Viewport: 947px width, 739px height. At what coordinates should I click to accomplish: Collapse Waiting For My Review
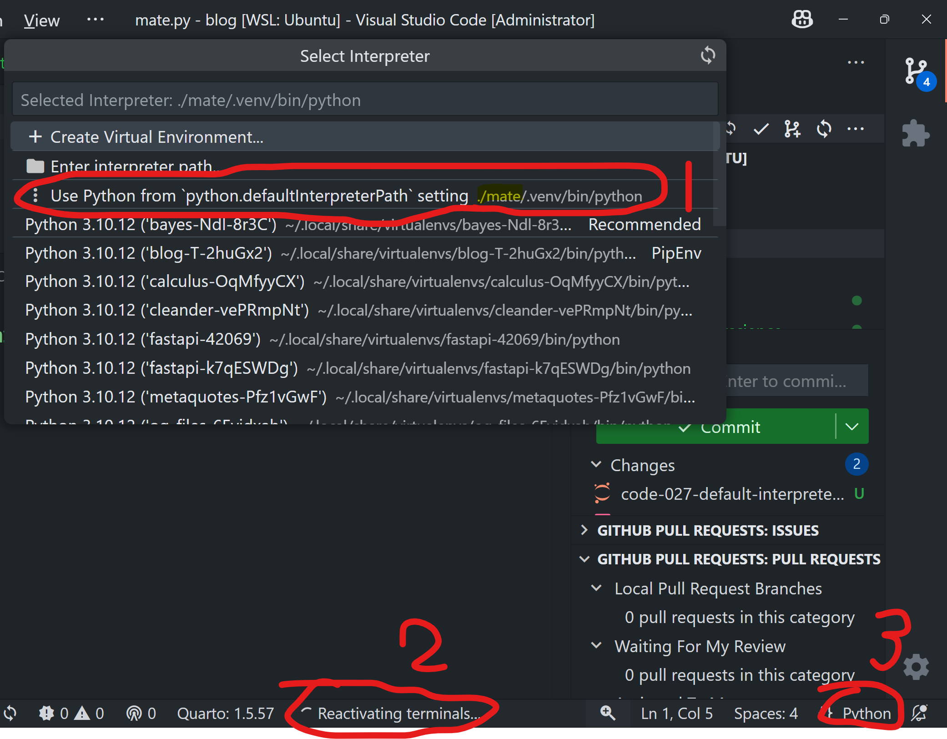pos(596,646)
